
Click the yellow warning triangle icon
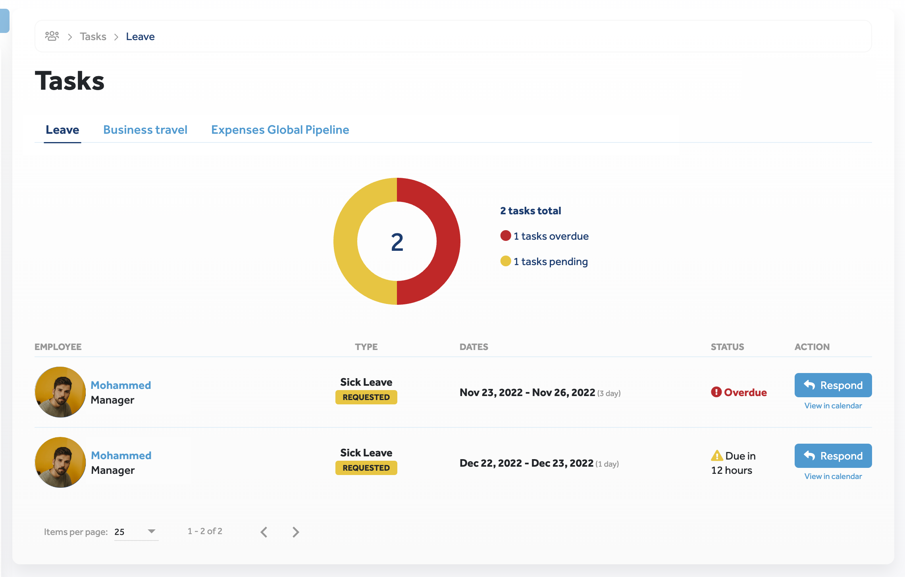717,456
